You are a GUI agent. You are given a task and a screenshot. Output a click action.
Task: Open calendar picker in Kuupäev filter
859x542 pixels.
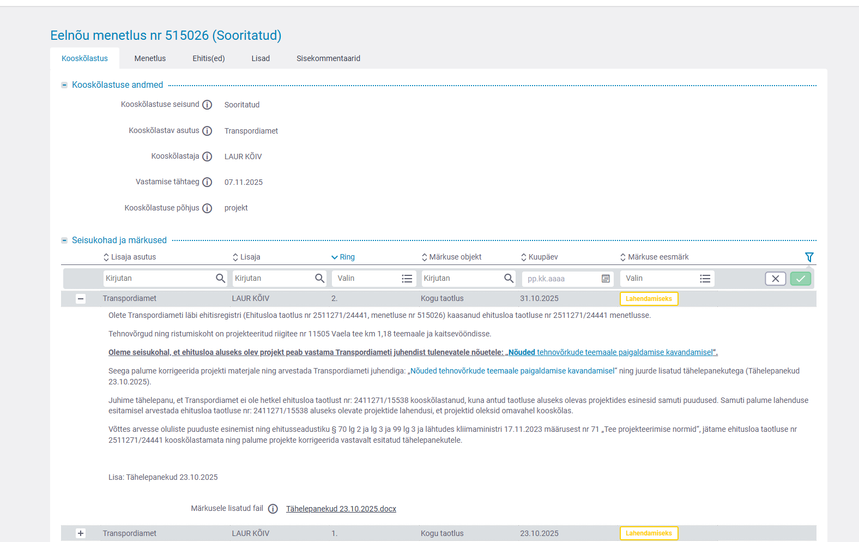(x=605, y=279)
